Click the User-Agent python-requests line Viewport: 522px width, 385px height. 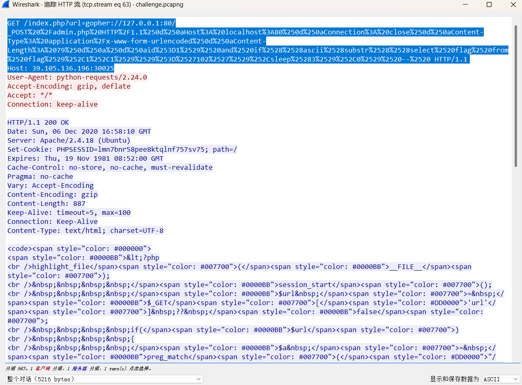pyautogui.click(x=77, y=77)
